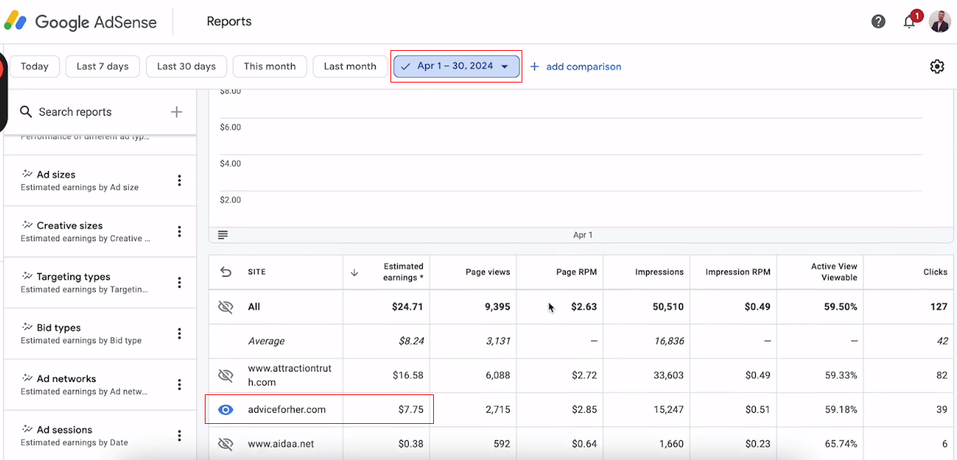Click the 2,715 page views cell
This screenshot has height=460, width=957.
point(498,409)
